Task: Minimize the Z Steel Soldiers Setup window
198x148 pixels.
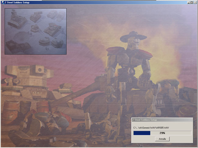Action: click(x=188, y=2)
